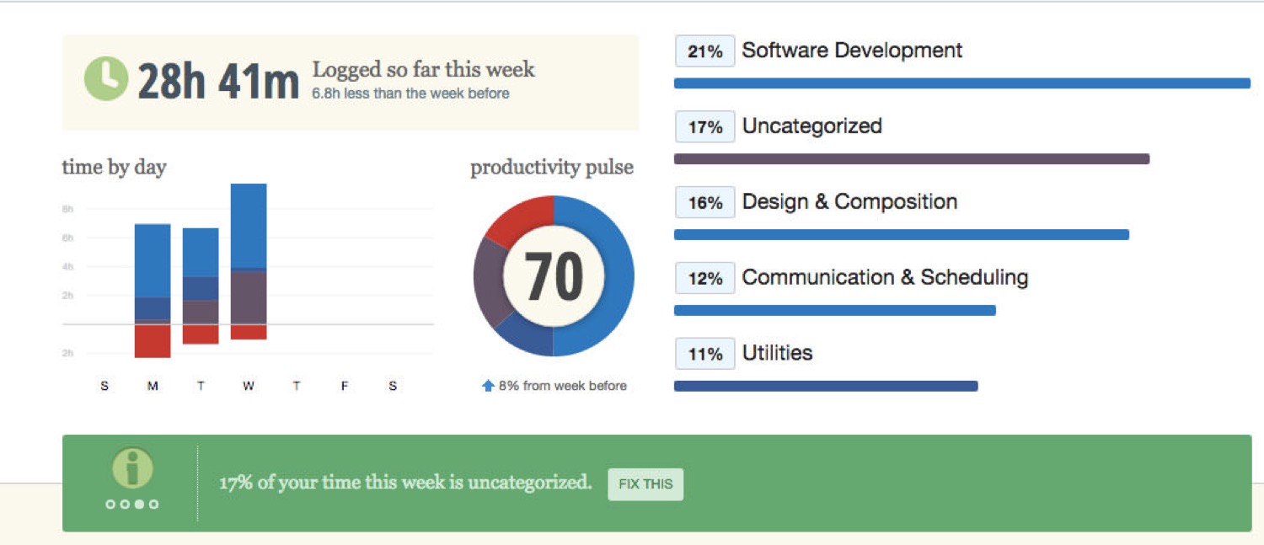This screenshot has width=1264, height=545.
Task: Open Communication & Scheduling category
Action: [884, 277]
